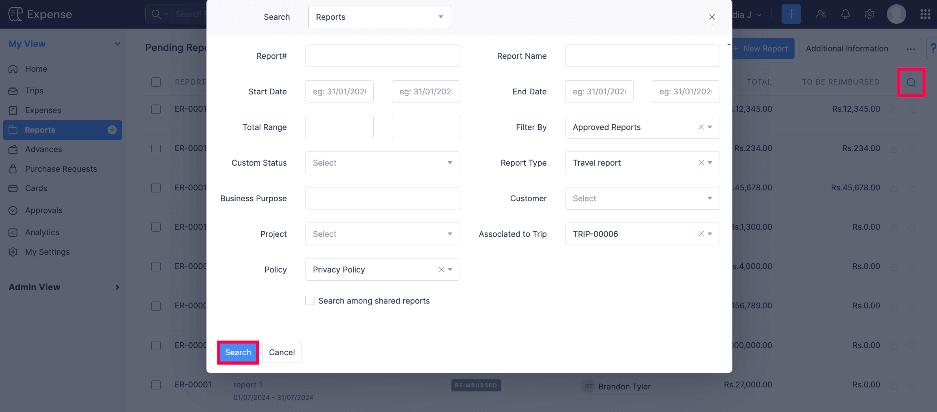
Task: Open the notifications bell icon
Action: point(845,14)
